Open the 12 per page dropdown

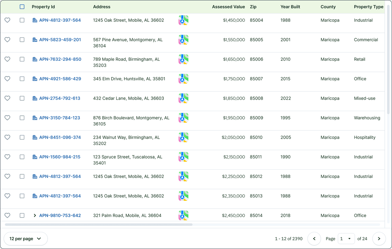point(25,239)
